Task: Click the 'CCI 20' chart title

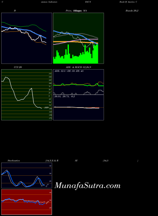Action: coord(18,67)
